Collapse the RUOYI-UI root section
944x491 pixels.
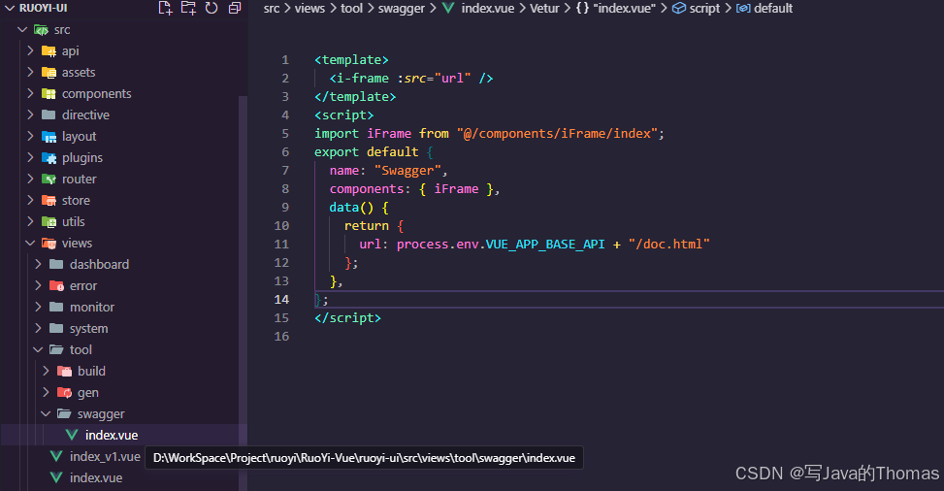click(x=10, y=8)
